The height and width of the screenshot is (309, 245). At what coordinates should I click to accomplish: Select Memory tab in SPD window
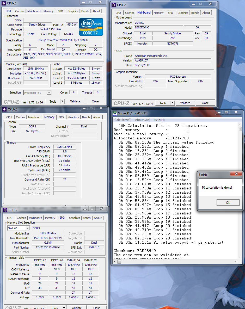point(50,218)
